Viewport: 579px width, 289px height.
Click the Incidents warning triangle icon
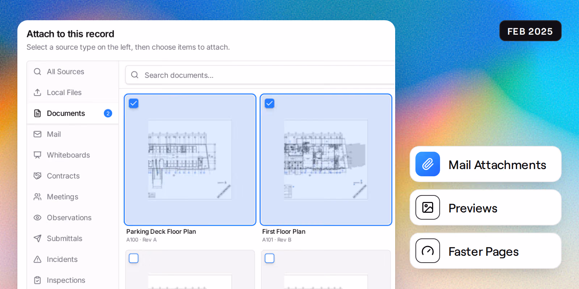(x=37, y=259)
